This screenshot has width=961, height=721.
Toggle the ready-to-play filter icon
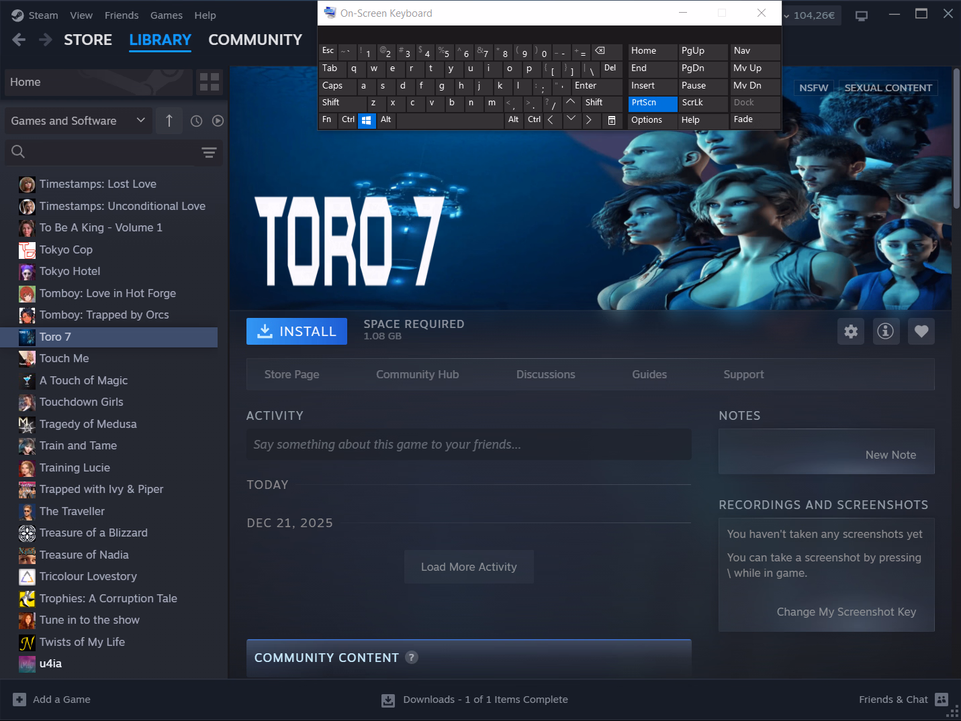point(218,121)
